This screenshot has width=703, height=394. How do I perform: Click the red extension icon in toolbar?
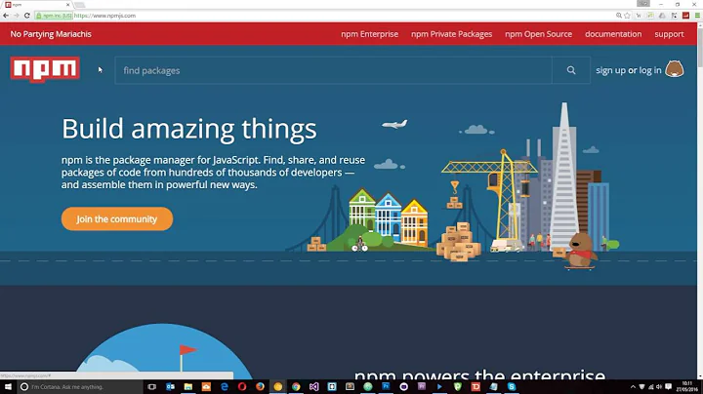(x=685, y=16)
